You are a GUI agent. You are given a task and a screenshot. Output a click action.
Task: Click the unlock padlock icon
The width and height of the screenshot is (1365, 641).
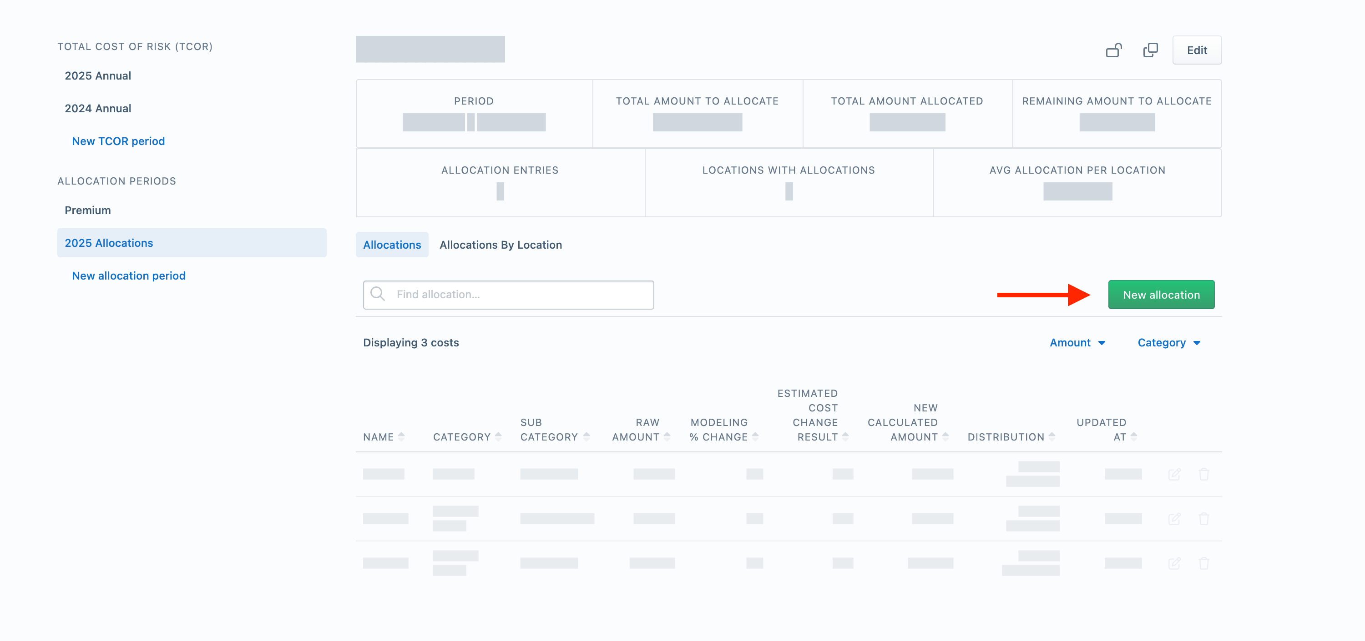click(1114, 50)
